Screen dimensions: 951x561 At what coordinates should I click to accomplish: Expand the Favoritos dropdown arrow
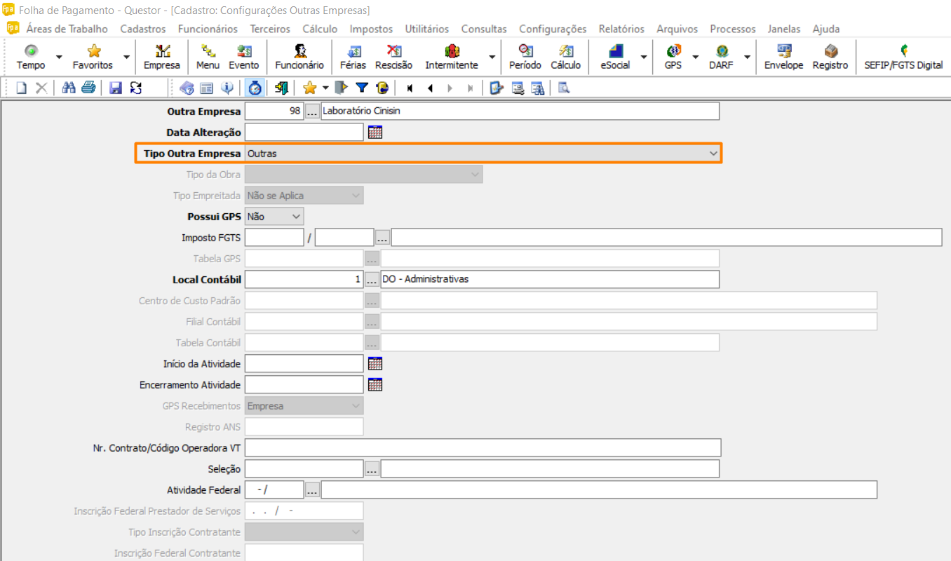(126, 57)
